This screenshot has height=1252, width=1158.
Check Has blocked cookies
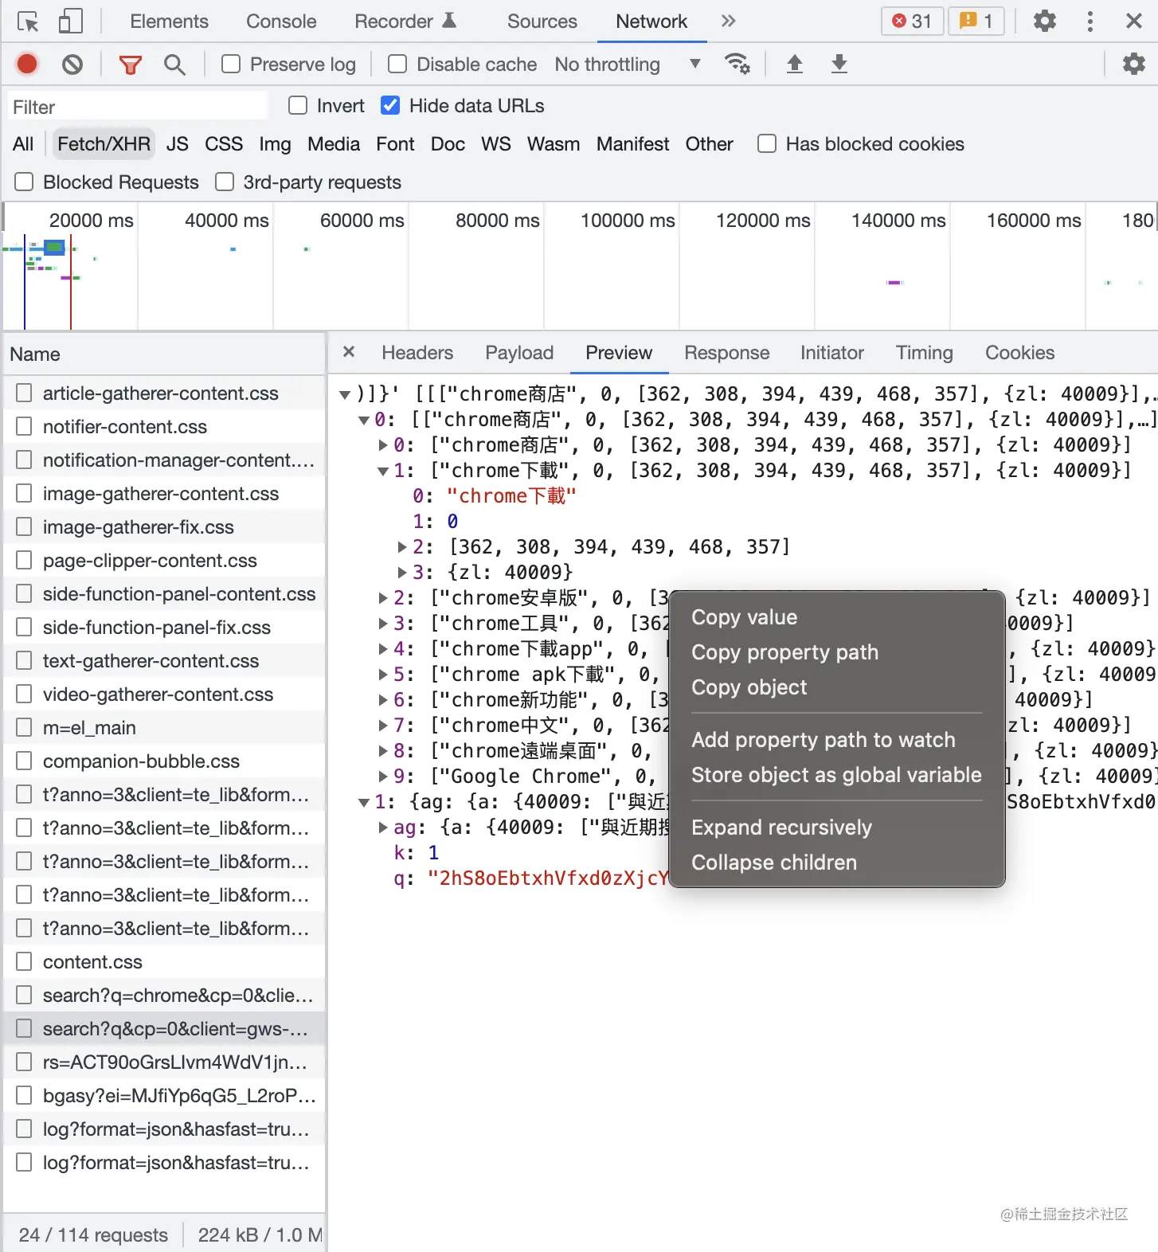click(x=767, y=143)
